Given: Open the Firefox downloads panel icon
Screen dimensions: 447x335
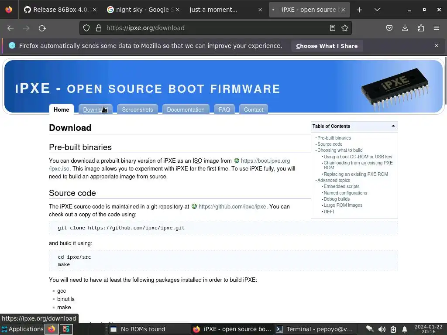Looking at the screenshot, I should pyautogui.click(x=405, y=28).
